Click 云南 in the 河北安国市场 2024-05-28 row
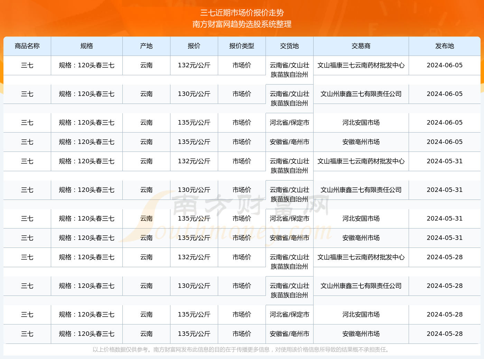The width and height of the screenshot is (484, 359). coord(147,314)
